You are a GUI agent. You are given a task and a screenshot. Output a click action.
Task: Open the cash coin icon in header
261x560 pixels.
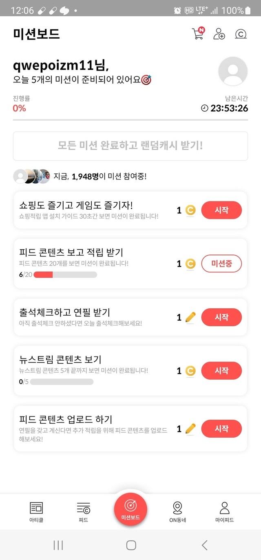click(x=241, y=34)
